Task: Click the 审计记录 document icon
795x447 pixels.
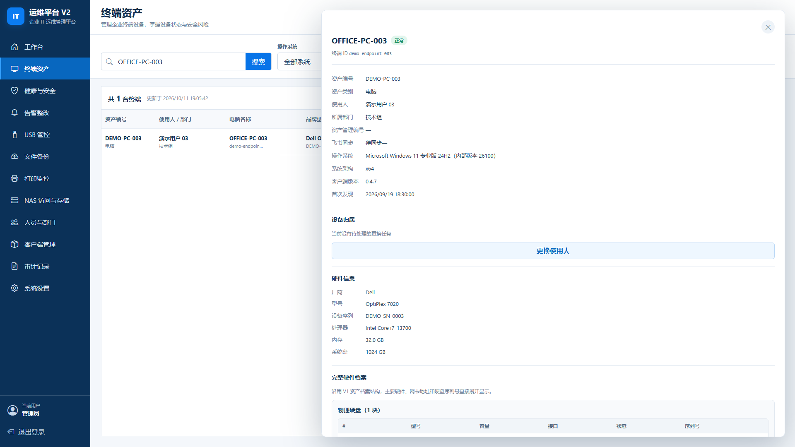Action: point(14,266)
